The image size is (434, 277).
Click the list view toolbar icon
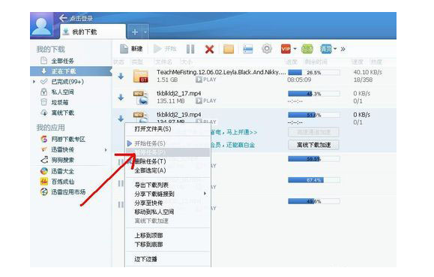(x=247, y=50)
